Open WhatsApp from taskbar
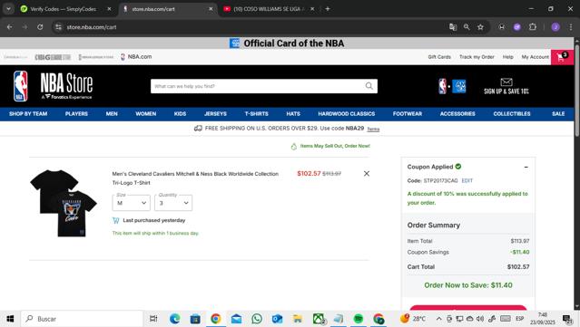The width and height of the screenshot is (580, 327). point(257,319)
